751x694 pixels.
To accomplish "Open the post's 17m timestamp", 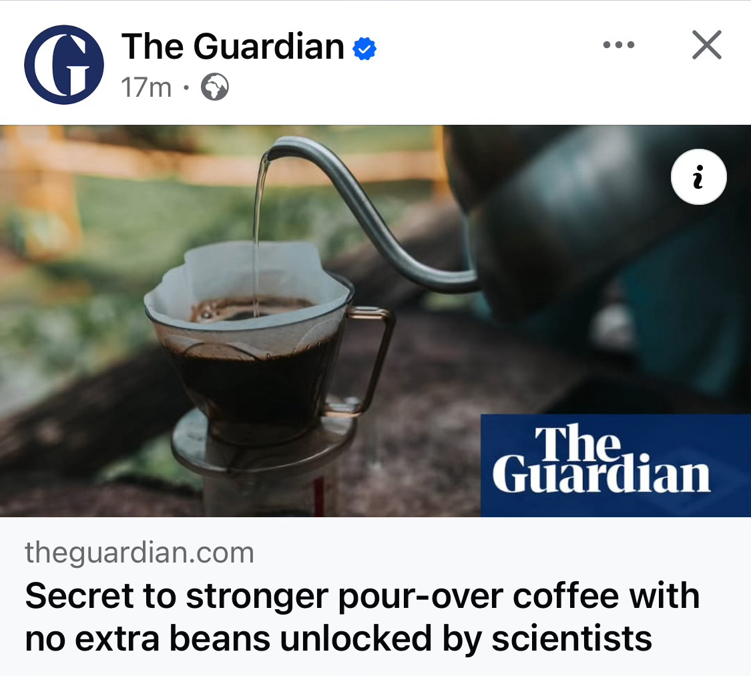I will (146, 87).
